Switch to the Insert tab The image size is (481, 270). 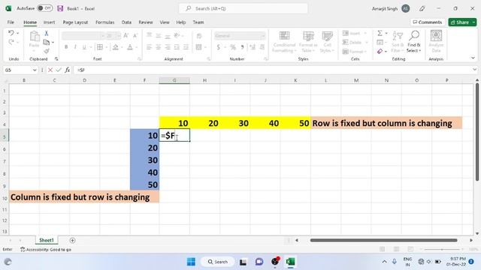coord(49,22)
